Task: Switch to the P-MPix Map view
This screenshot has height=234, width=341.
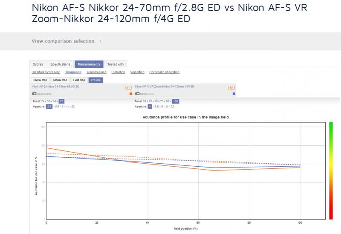Action: click(x=40, y=80)
